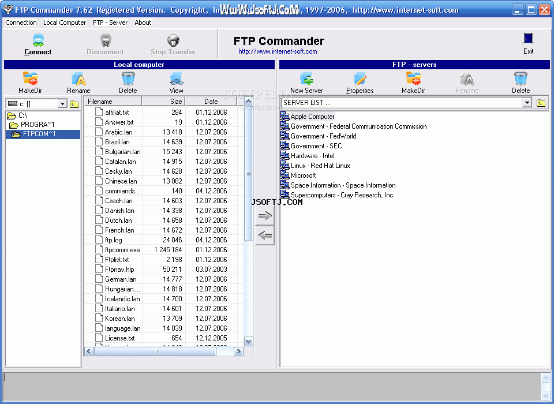Click the Exit door icon
The image size is (554, 404).
pyautogui.click(x=528, y=39)
